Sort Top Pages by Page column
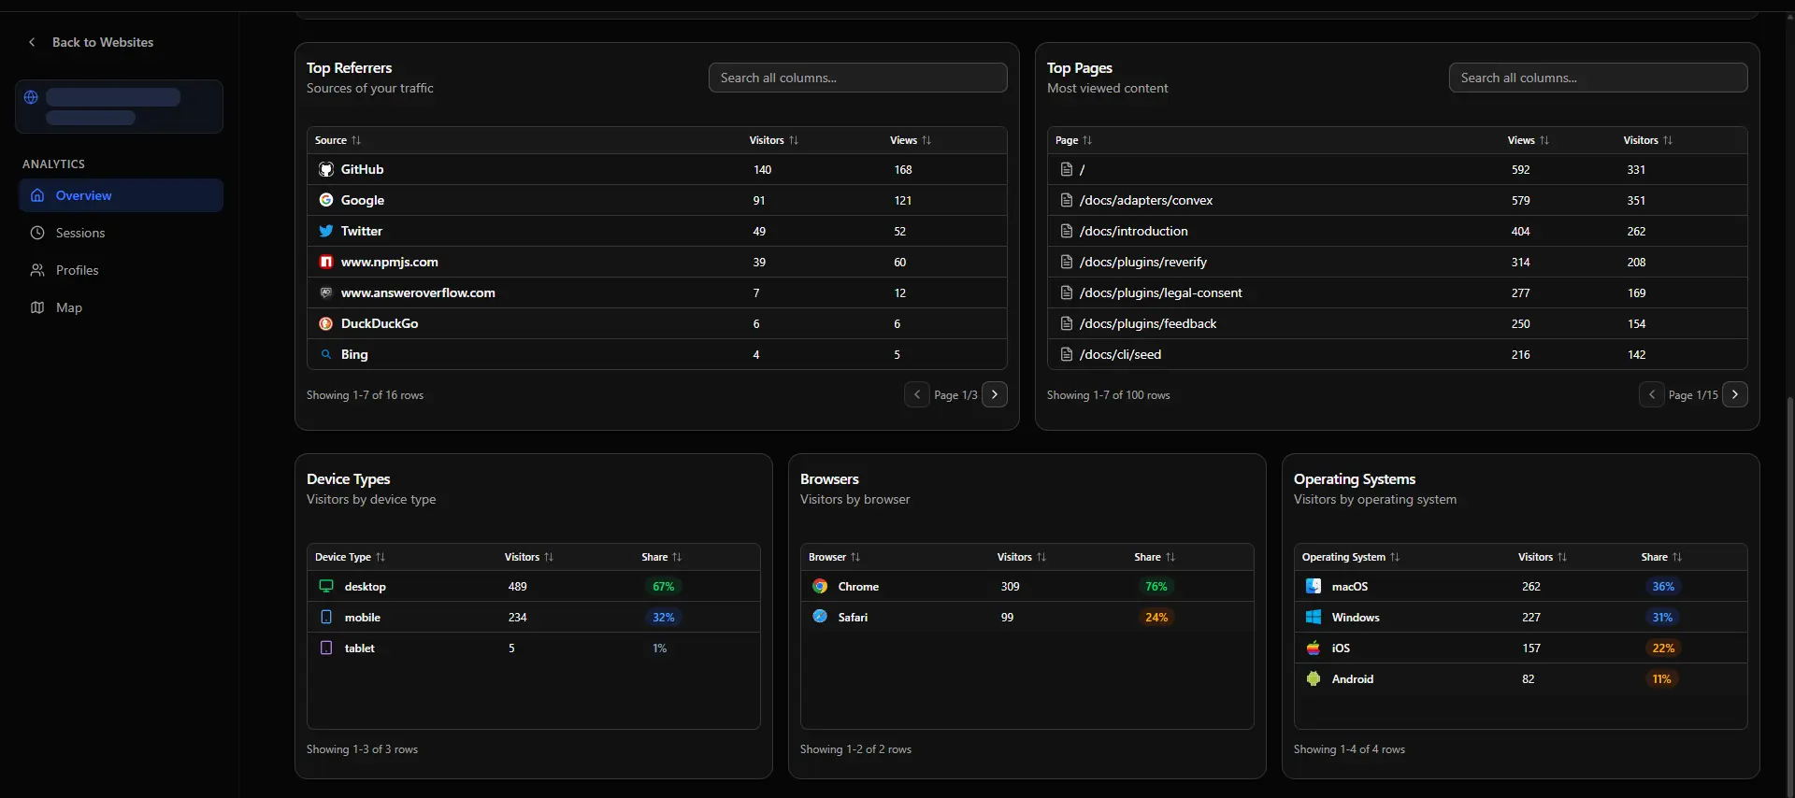Screen dimensions: 1795x798 1073,140
